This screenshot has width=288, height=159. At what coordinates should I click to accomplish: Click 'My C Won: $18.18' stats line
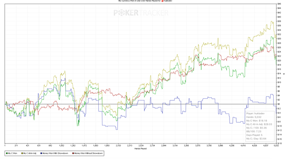pos(257,121)
